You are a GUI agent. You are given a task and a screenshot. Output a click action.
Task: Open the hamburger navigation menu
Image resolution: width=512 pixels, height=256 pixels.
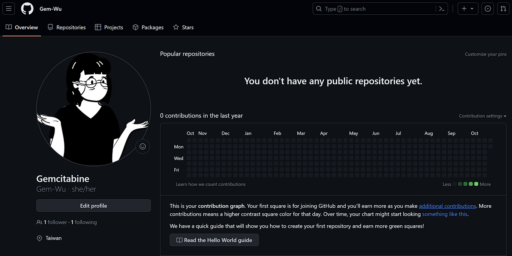[x=9, y=8]
